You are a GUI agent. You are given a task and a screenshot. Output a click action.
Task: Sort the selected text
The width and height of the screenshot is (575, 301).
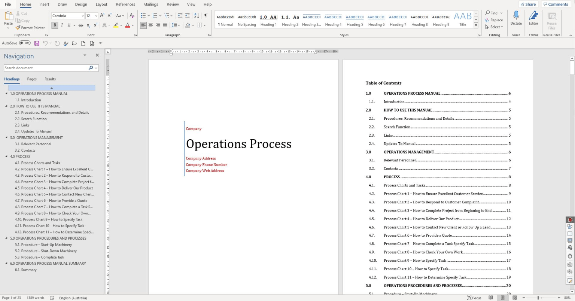197,16
